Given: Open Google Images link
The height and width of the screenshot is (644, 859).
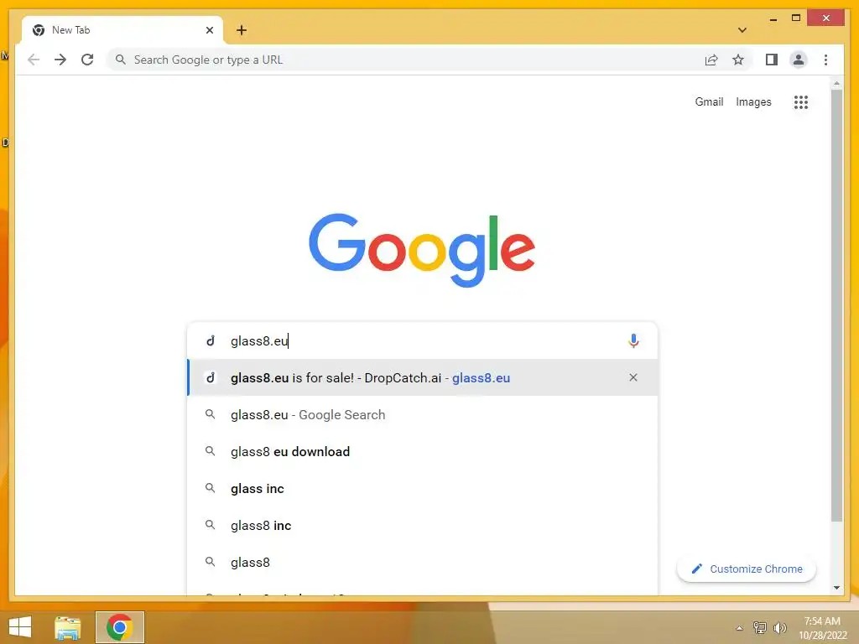Looking at the screenshot, I should [x=753, y=101].
